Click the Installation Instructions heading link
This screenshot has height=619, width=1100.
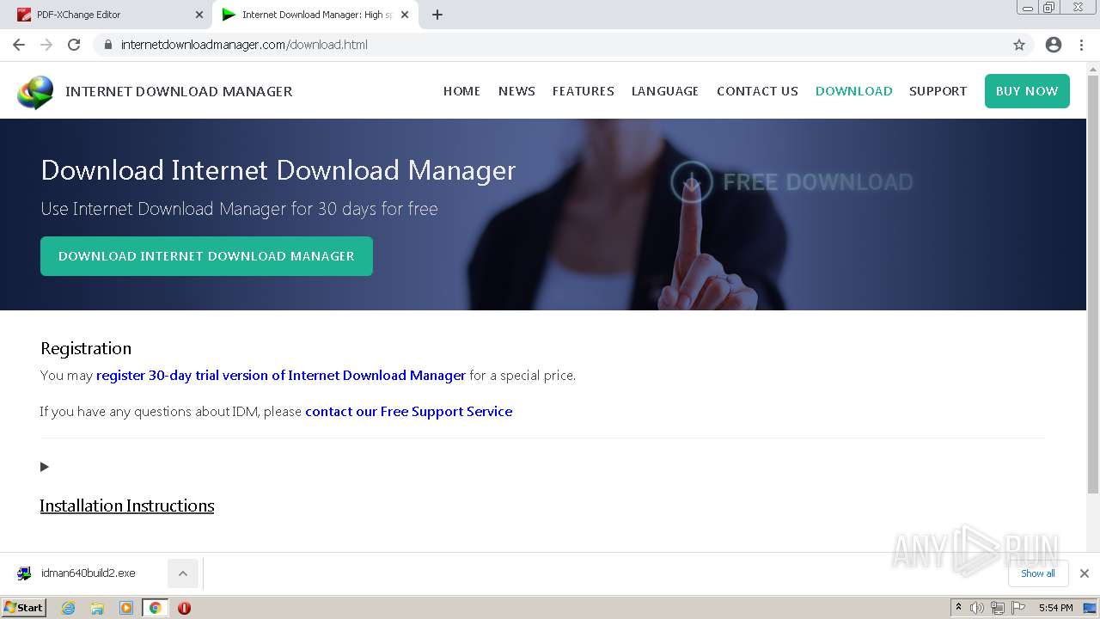pyautogui.click(x=127, y=506)
